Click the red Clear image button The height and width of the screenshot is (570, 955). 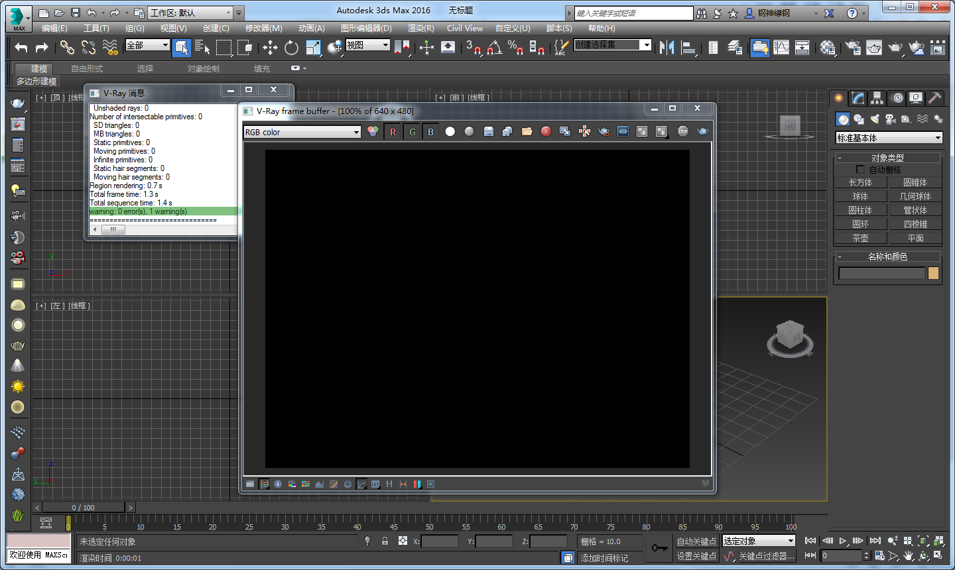point(546,132)
